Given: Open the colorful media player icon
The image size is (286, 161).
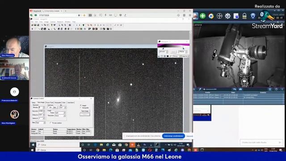Looking at the screenshot, I should [211, 16].
